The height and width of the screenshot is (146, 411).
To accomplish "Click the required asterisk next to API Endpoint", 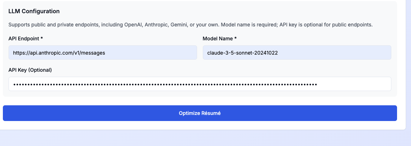I will pos(42,38).
